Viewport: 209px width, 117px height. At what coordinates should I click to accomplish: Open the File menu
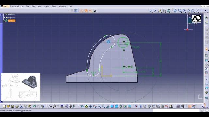(x=27, y=6)
